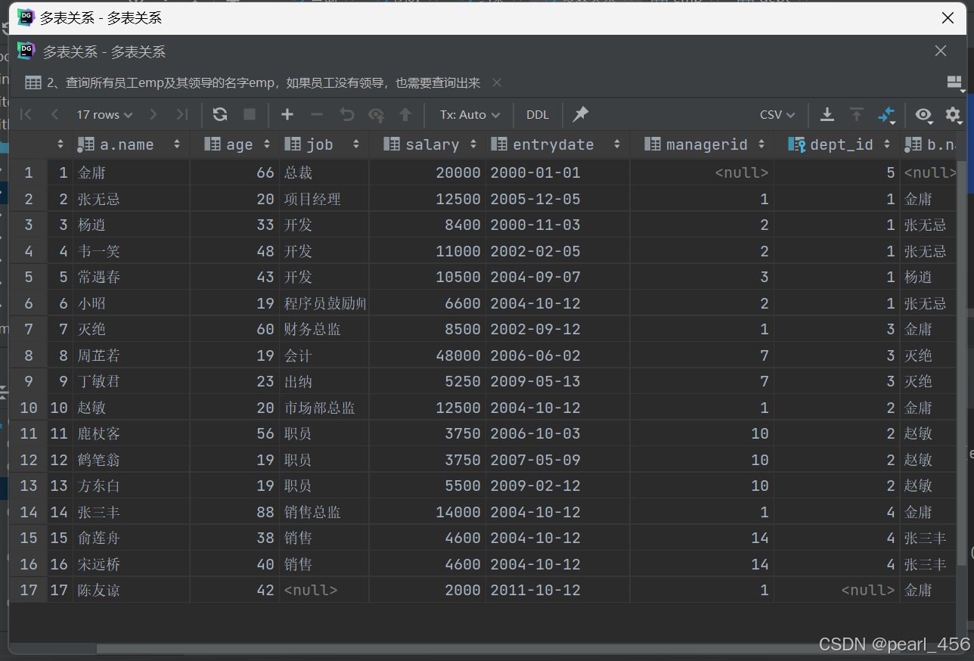Click the stop execution square icon
974x661 pixels.
coord(250,115)
